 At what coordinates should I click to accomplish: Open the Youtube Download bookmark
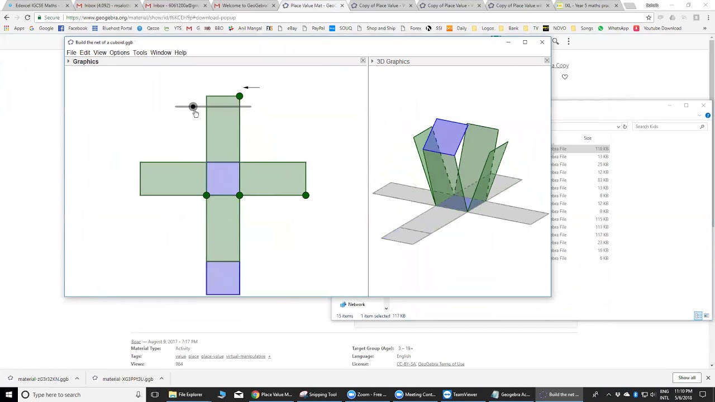point(657,28)
